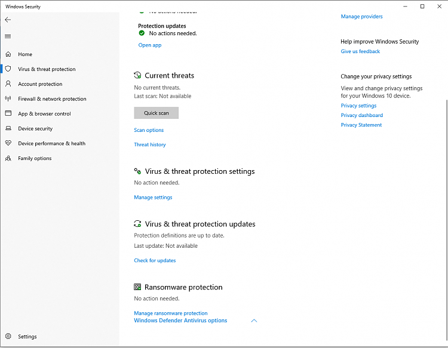Open Manage ransomware protection link
This screenshot has height=348, width=448.
point(171,313)
